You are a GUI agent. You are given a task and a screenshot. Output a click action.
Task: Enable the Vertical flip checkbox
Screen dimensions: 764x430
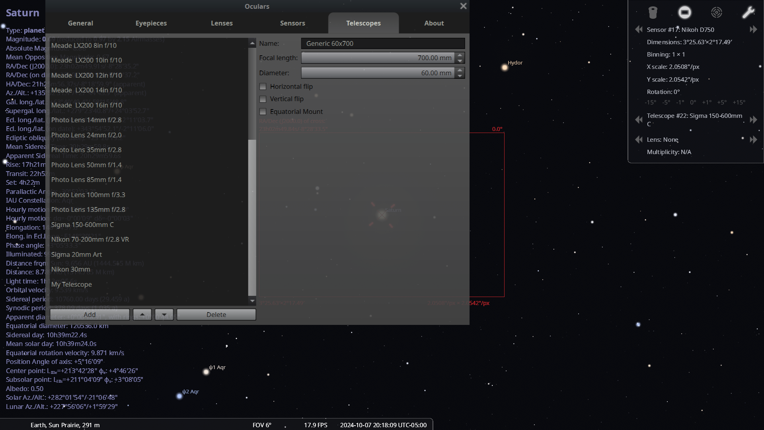pos(263,99)
